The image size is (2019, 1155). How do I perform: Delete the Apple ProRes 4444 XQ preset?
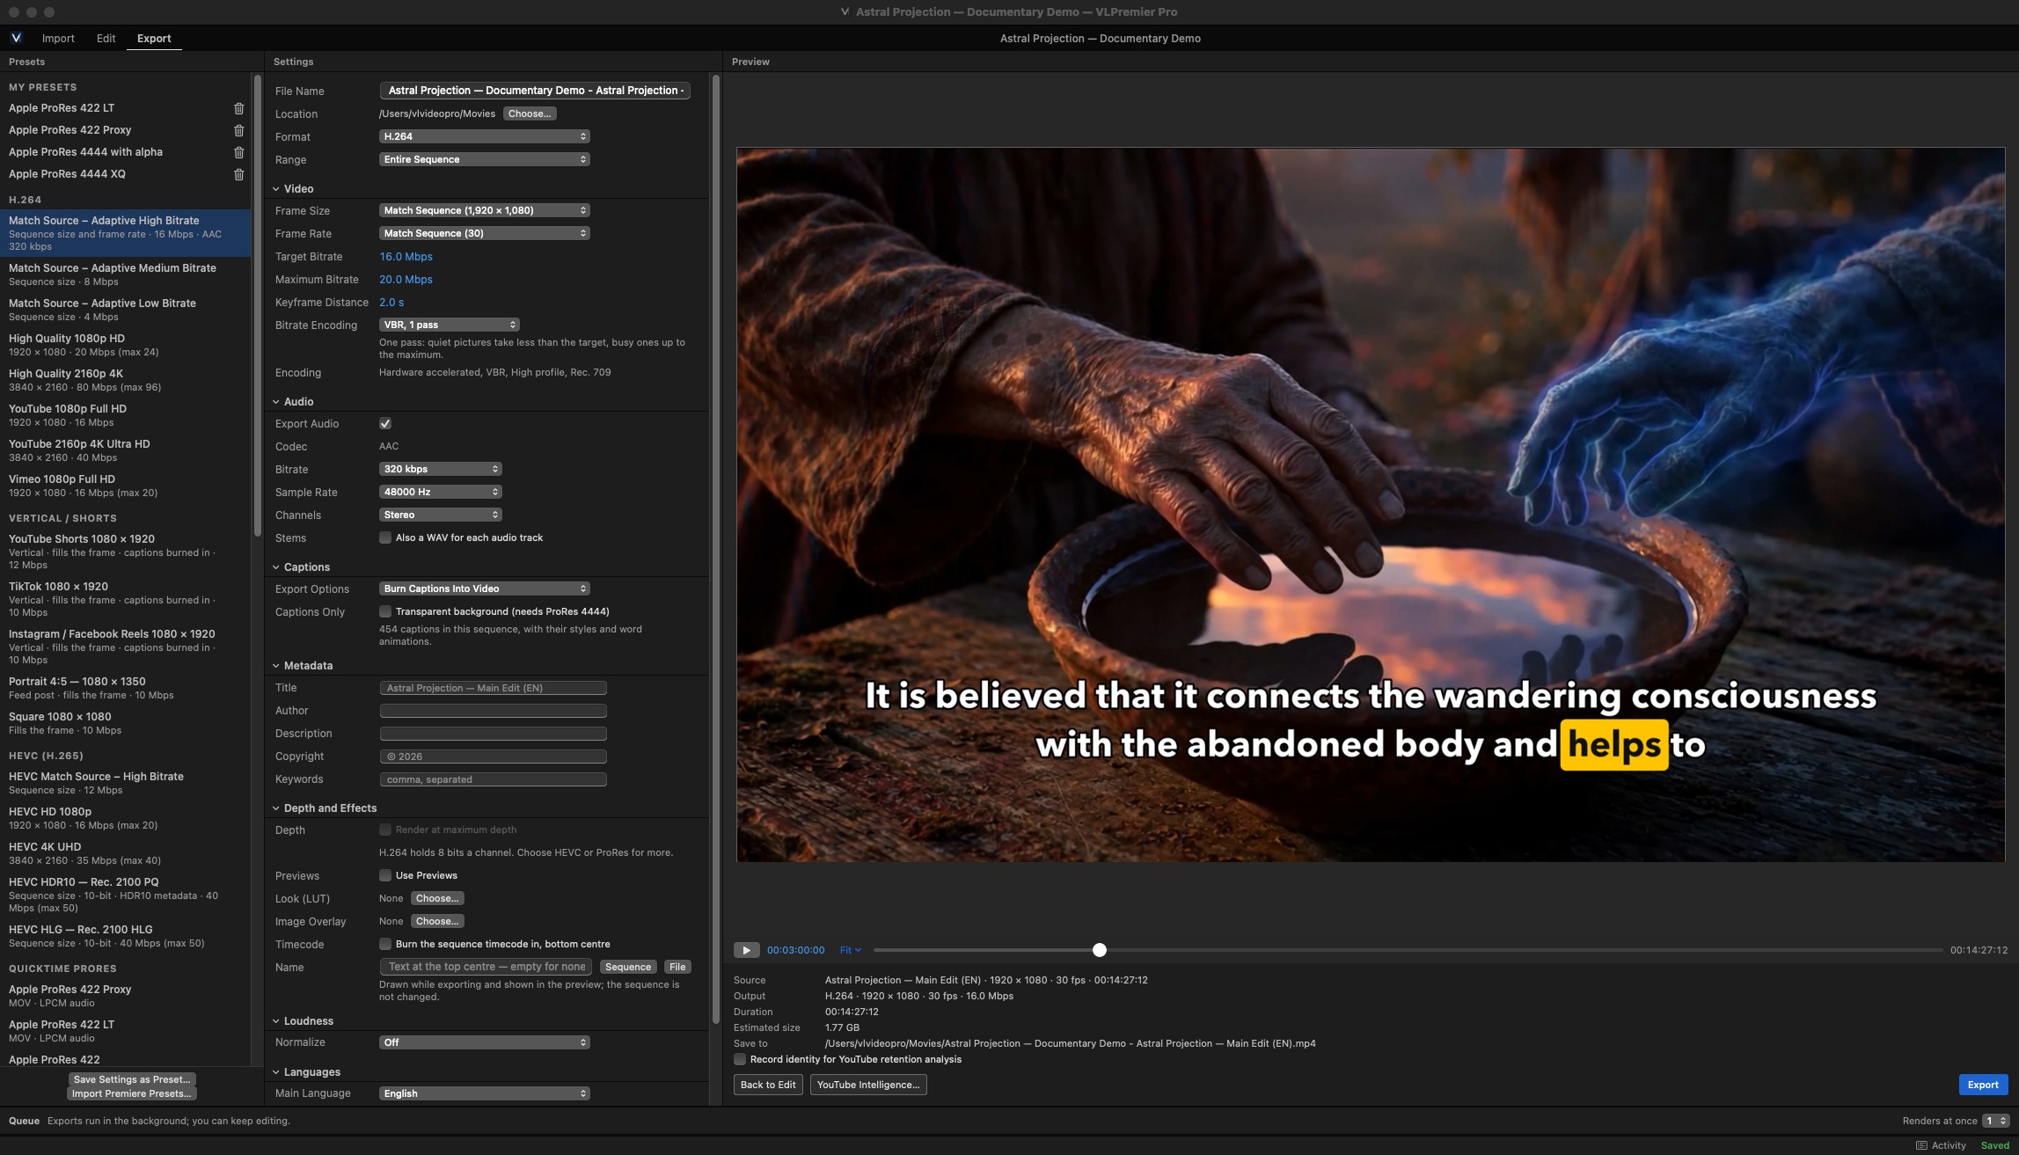pos(238,174)
